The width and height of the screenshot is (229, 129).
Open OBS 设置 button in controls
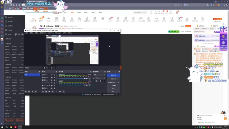pos(113,89)
